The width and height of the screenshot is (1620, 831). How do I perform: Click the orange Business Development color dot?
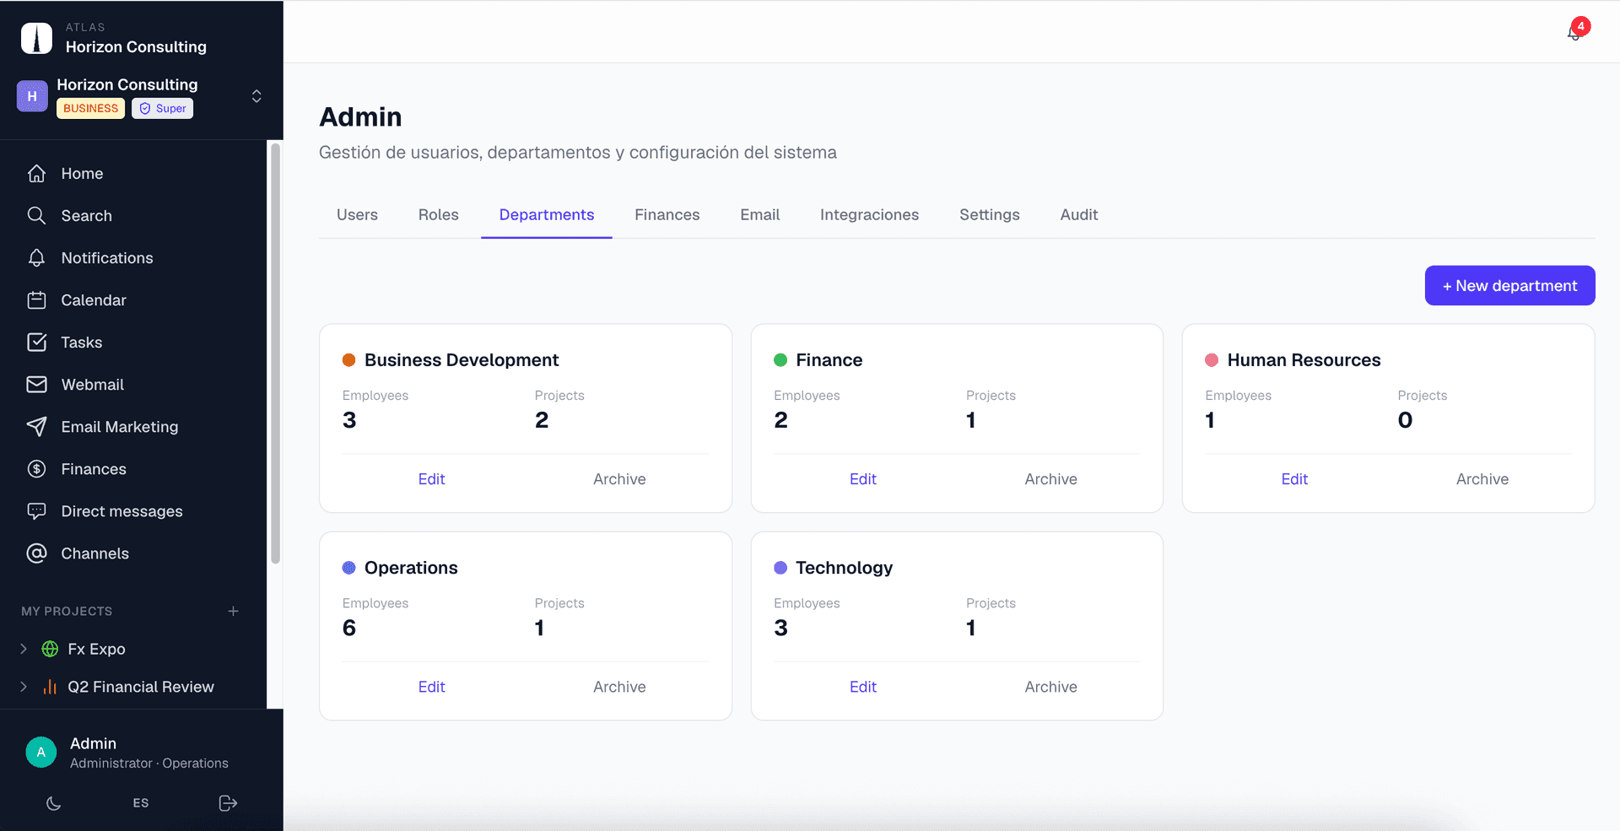tap(348, 360)
